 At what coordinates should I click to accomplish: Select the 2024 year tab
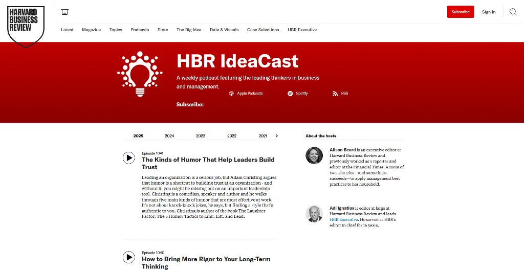169,136
